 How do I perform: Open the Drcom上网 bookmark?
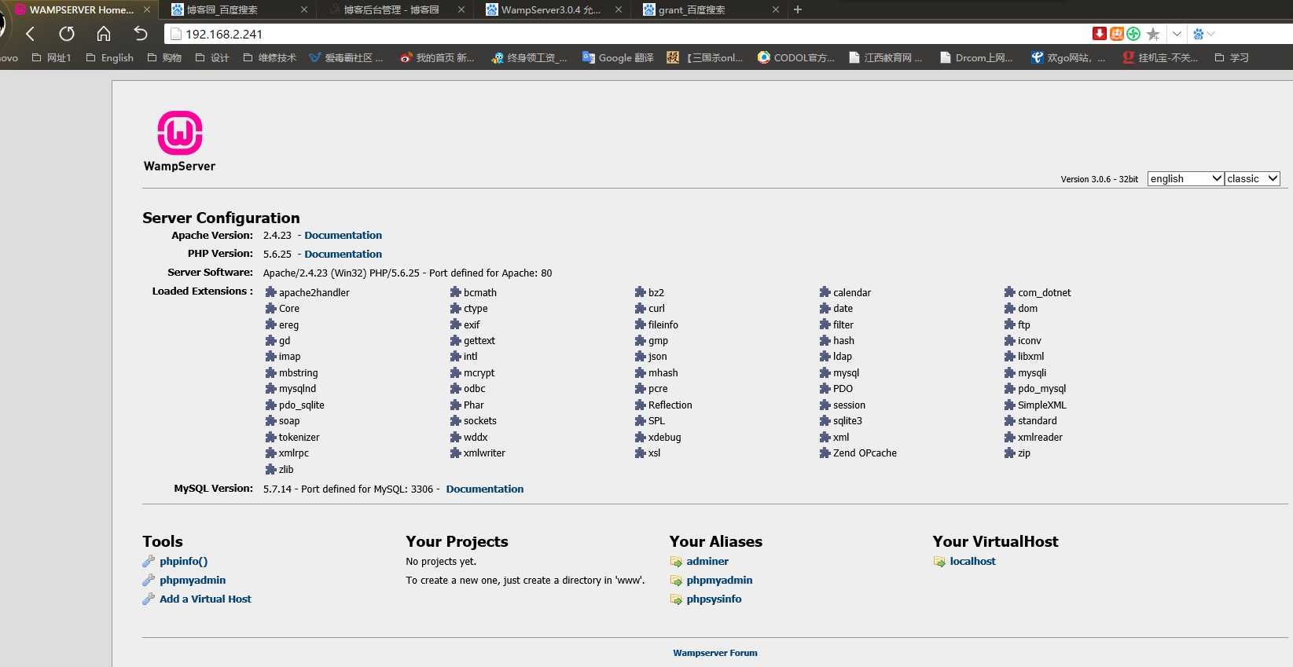[x=976, y=57]
